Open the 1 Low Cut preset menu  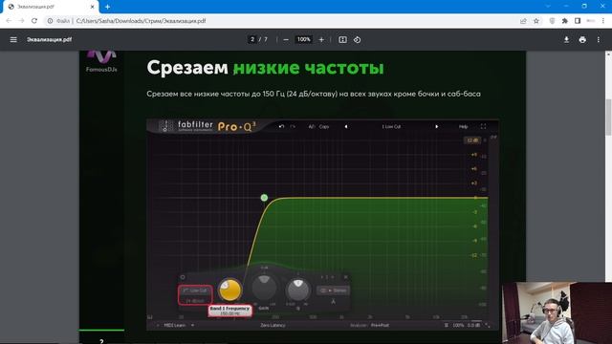(391, 126)
